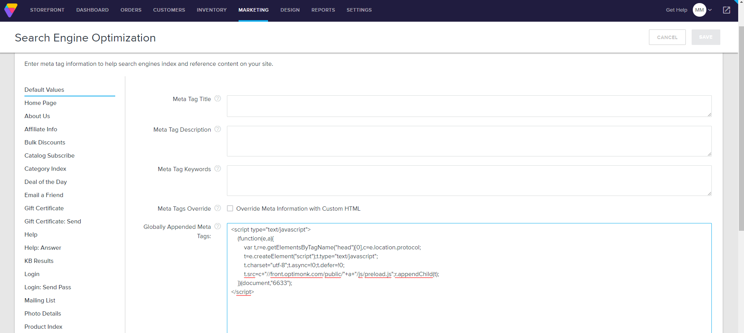
Task: Click the Meta Tag Keywords resize handle
Action: coord(709,193)
